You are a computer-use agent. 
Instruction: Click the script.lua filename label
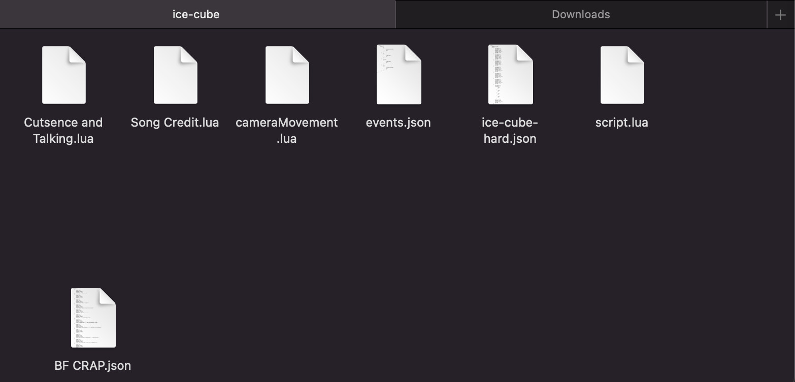click(622, 122)
